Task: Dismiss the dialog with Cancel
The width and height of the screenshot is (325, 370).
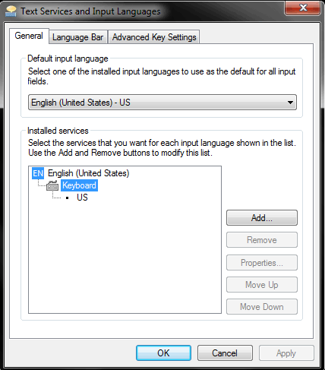Action: pos(225,353)
